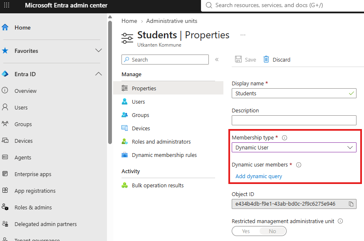Screen dimensions: 364x241
Task: Click the Groups icon in left sidebar
Action: tap(5, 124)
